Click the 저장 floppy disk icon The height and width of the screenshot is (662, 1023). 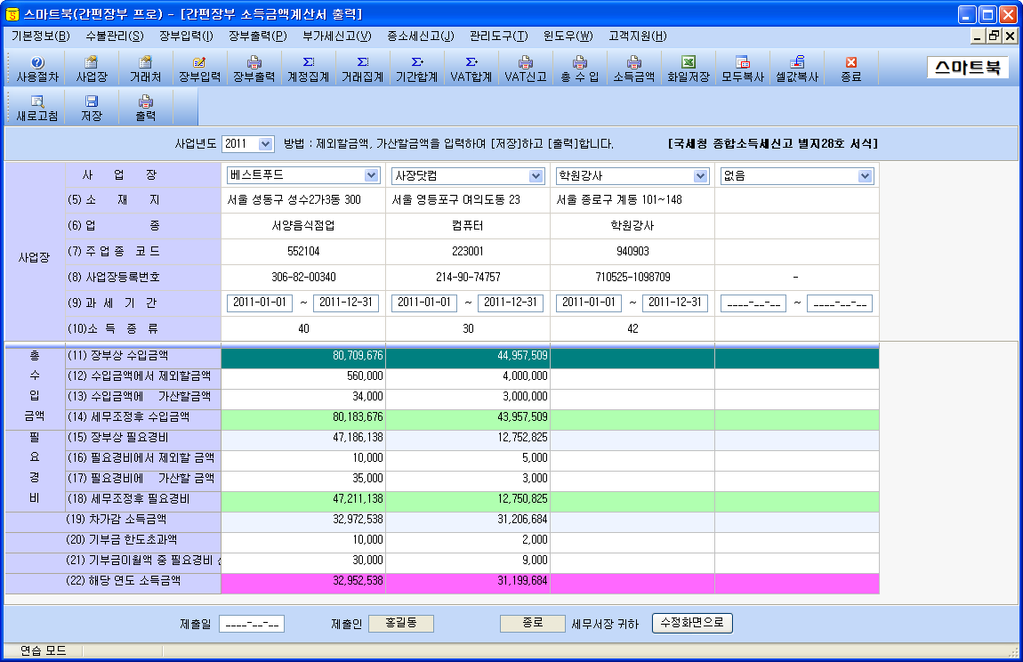(x=92, y=108)
